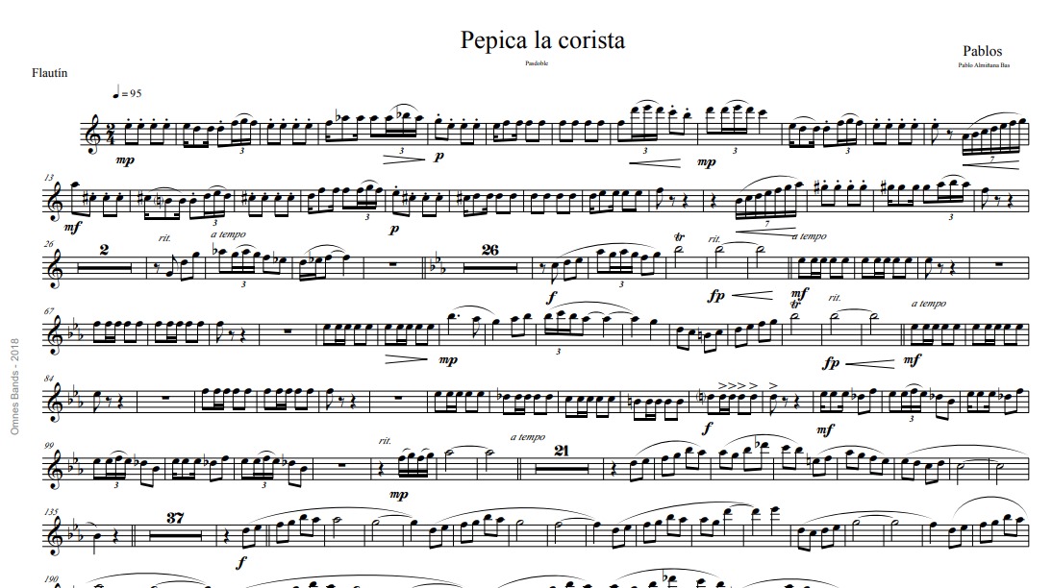Select the small 'Pasdoble' subtitle text
This screenshot has height=588, width=1052.
coord(537,63)
